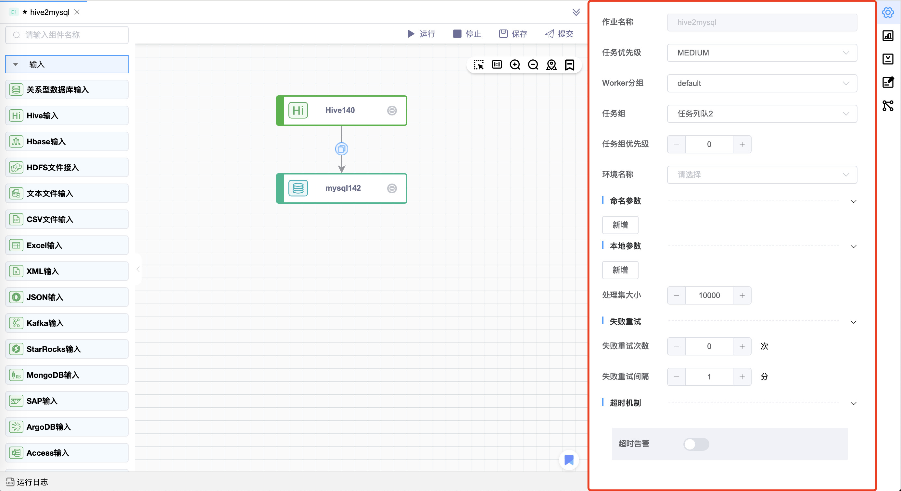Select Hive输入 component from list
The width and height of the screenshot is (901, 491).
[x=67, y=115]
